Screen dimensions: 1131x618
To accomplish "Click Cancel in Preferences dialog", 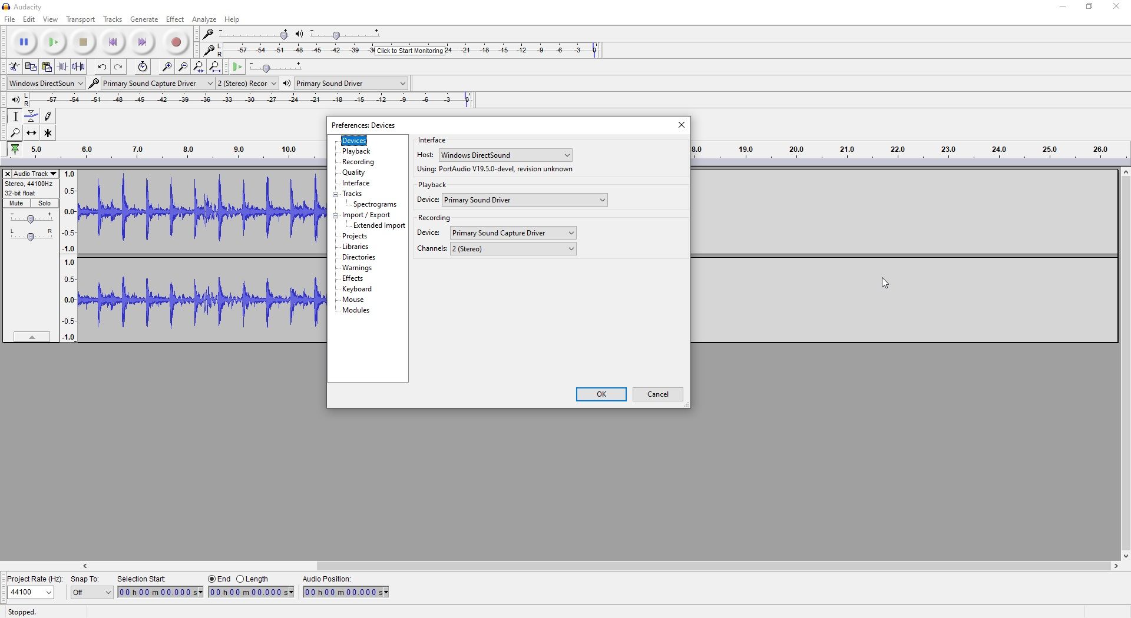I will pos(658,394).
